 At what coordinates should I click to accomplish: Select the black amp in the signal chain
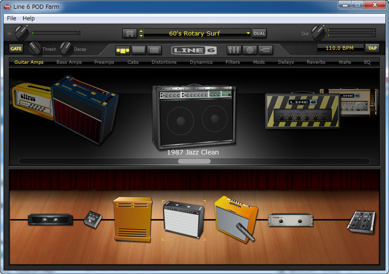pyautogui.click(x=184, y=220)
